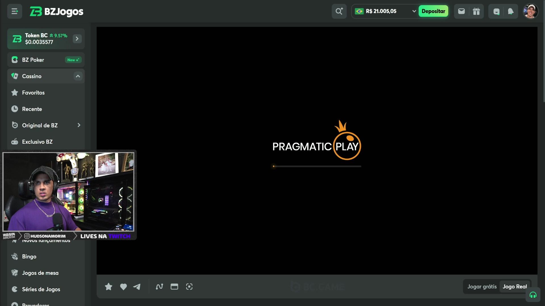The height and width of the screenshot is (306, 545).
Task: Open Exclusivo BZ games
Action: point(46,142)
